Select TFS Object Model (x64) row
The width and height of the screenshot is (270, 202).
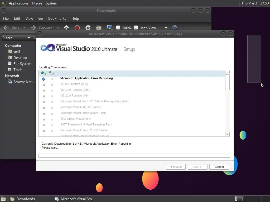coord(132,119)
